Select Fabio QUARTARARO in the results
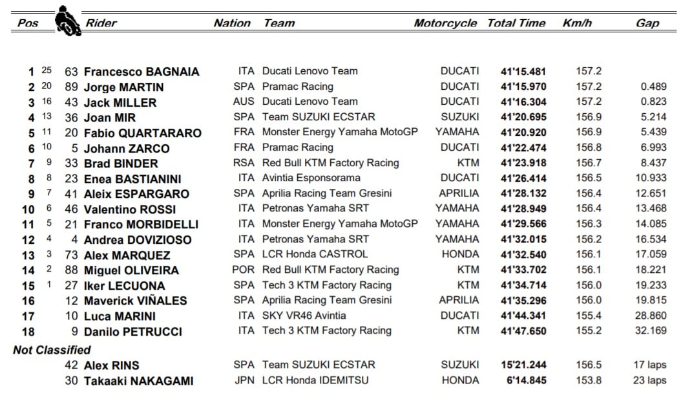The width and height of the screenshot is (681, 399). [142, 133]
